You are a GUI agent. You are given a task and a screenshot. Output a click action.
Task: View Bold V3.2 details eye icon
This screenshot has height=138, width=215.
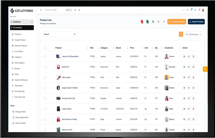click(184, 67)
